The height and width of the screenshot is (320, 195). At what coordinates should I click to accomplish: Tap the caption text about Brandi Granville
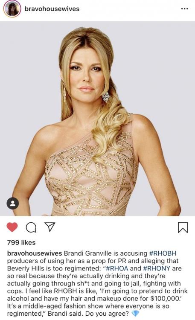(x=97, y=283)
